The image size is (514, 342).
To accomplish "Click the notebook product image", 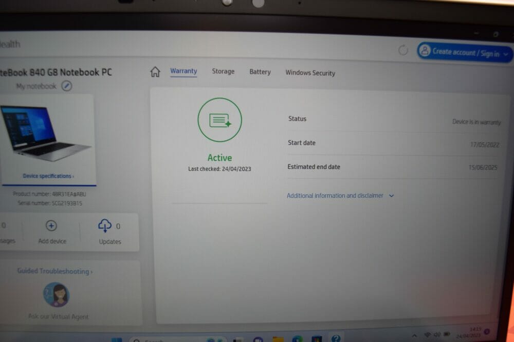I will pyautogui.click(x=46, y=133).
